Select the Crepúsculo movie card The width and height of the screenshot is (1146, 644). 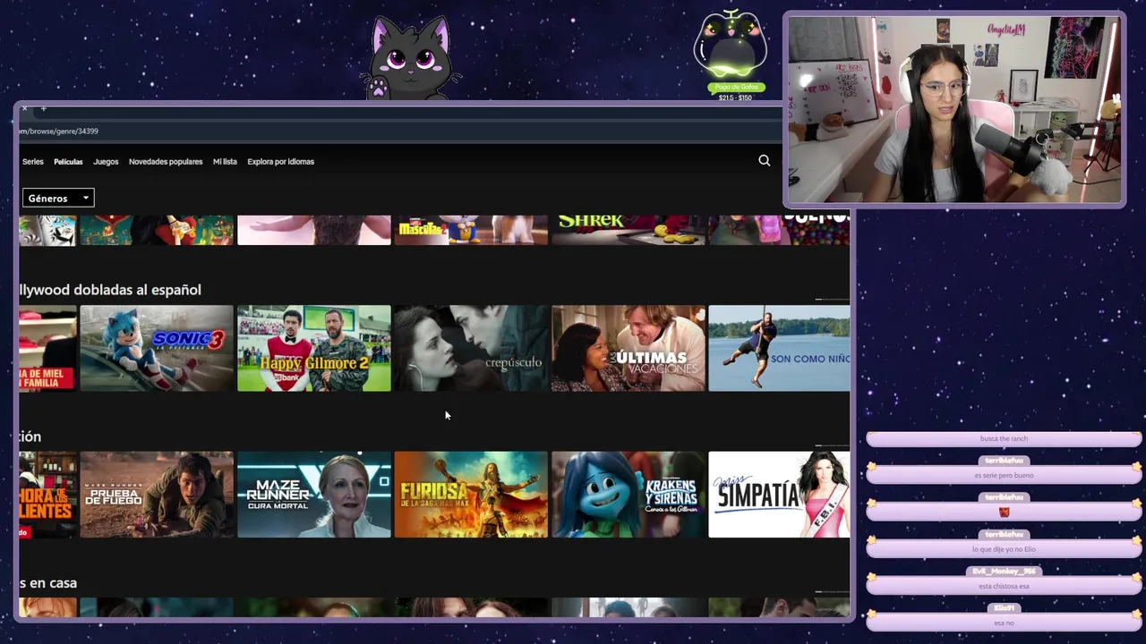pyautogui.click(x=471, y=348)
